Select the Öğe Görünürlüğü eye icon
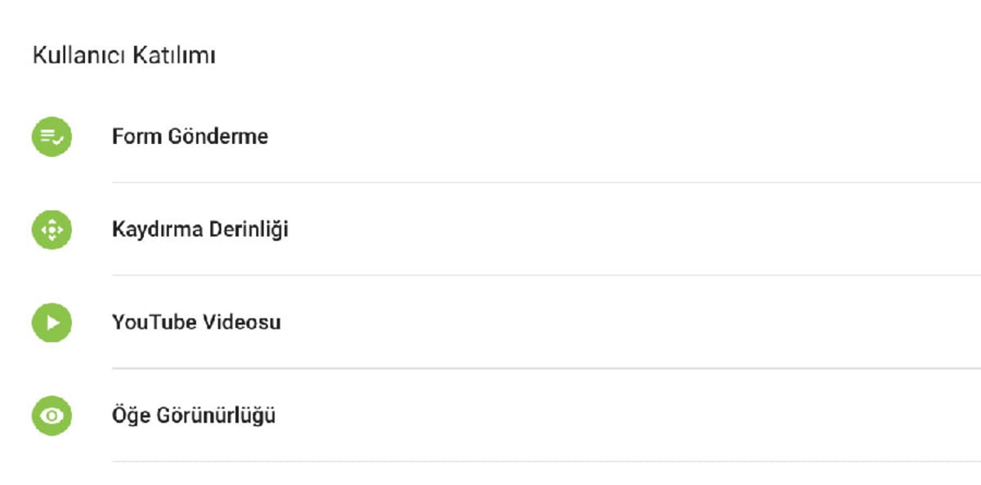The image size is (981, 485). coord(52,415)
